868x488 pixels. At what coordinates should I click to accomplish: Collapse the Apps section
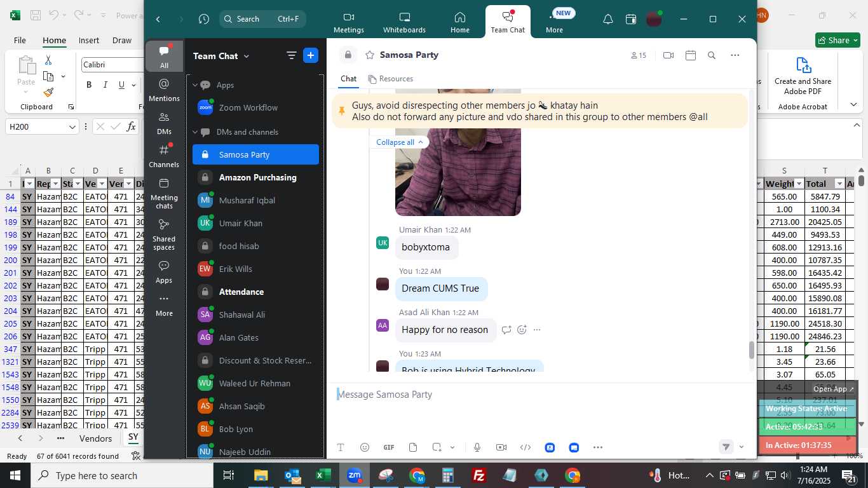point(196,85)
